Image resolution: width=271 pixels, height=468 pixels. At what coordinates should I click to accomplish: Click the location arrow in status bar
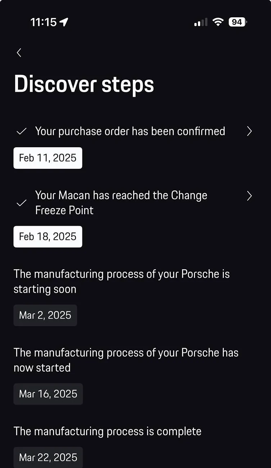[64, 22]
